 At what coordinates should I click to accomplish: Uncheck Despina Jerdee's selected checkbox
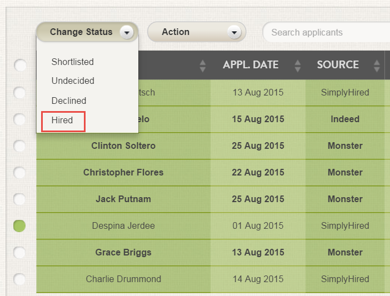coord(20,225)
